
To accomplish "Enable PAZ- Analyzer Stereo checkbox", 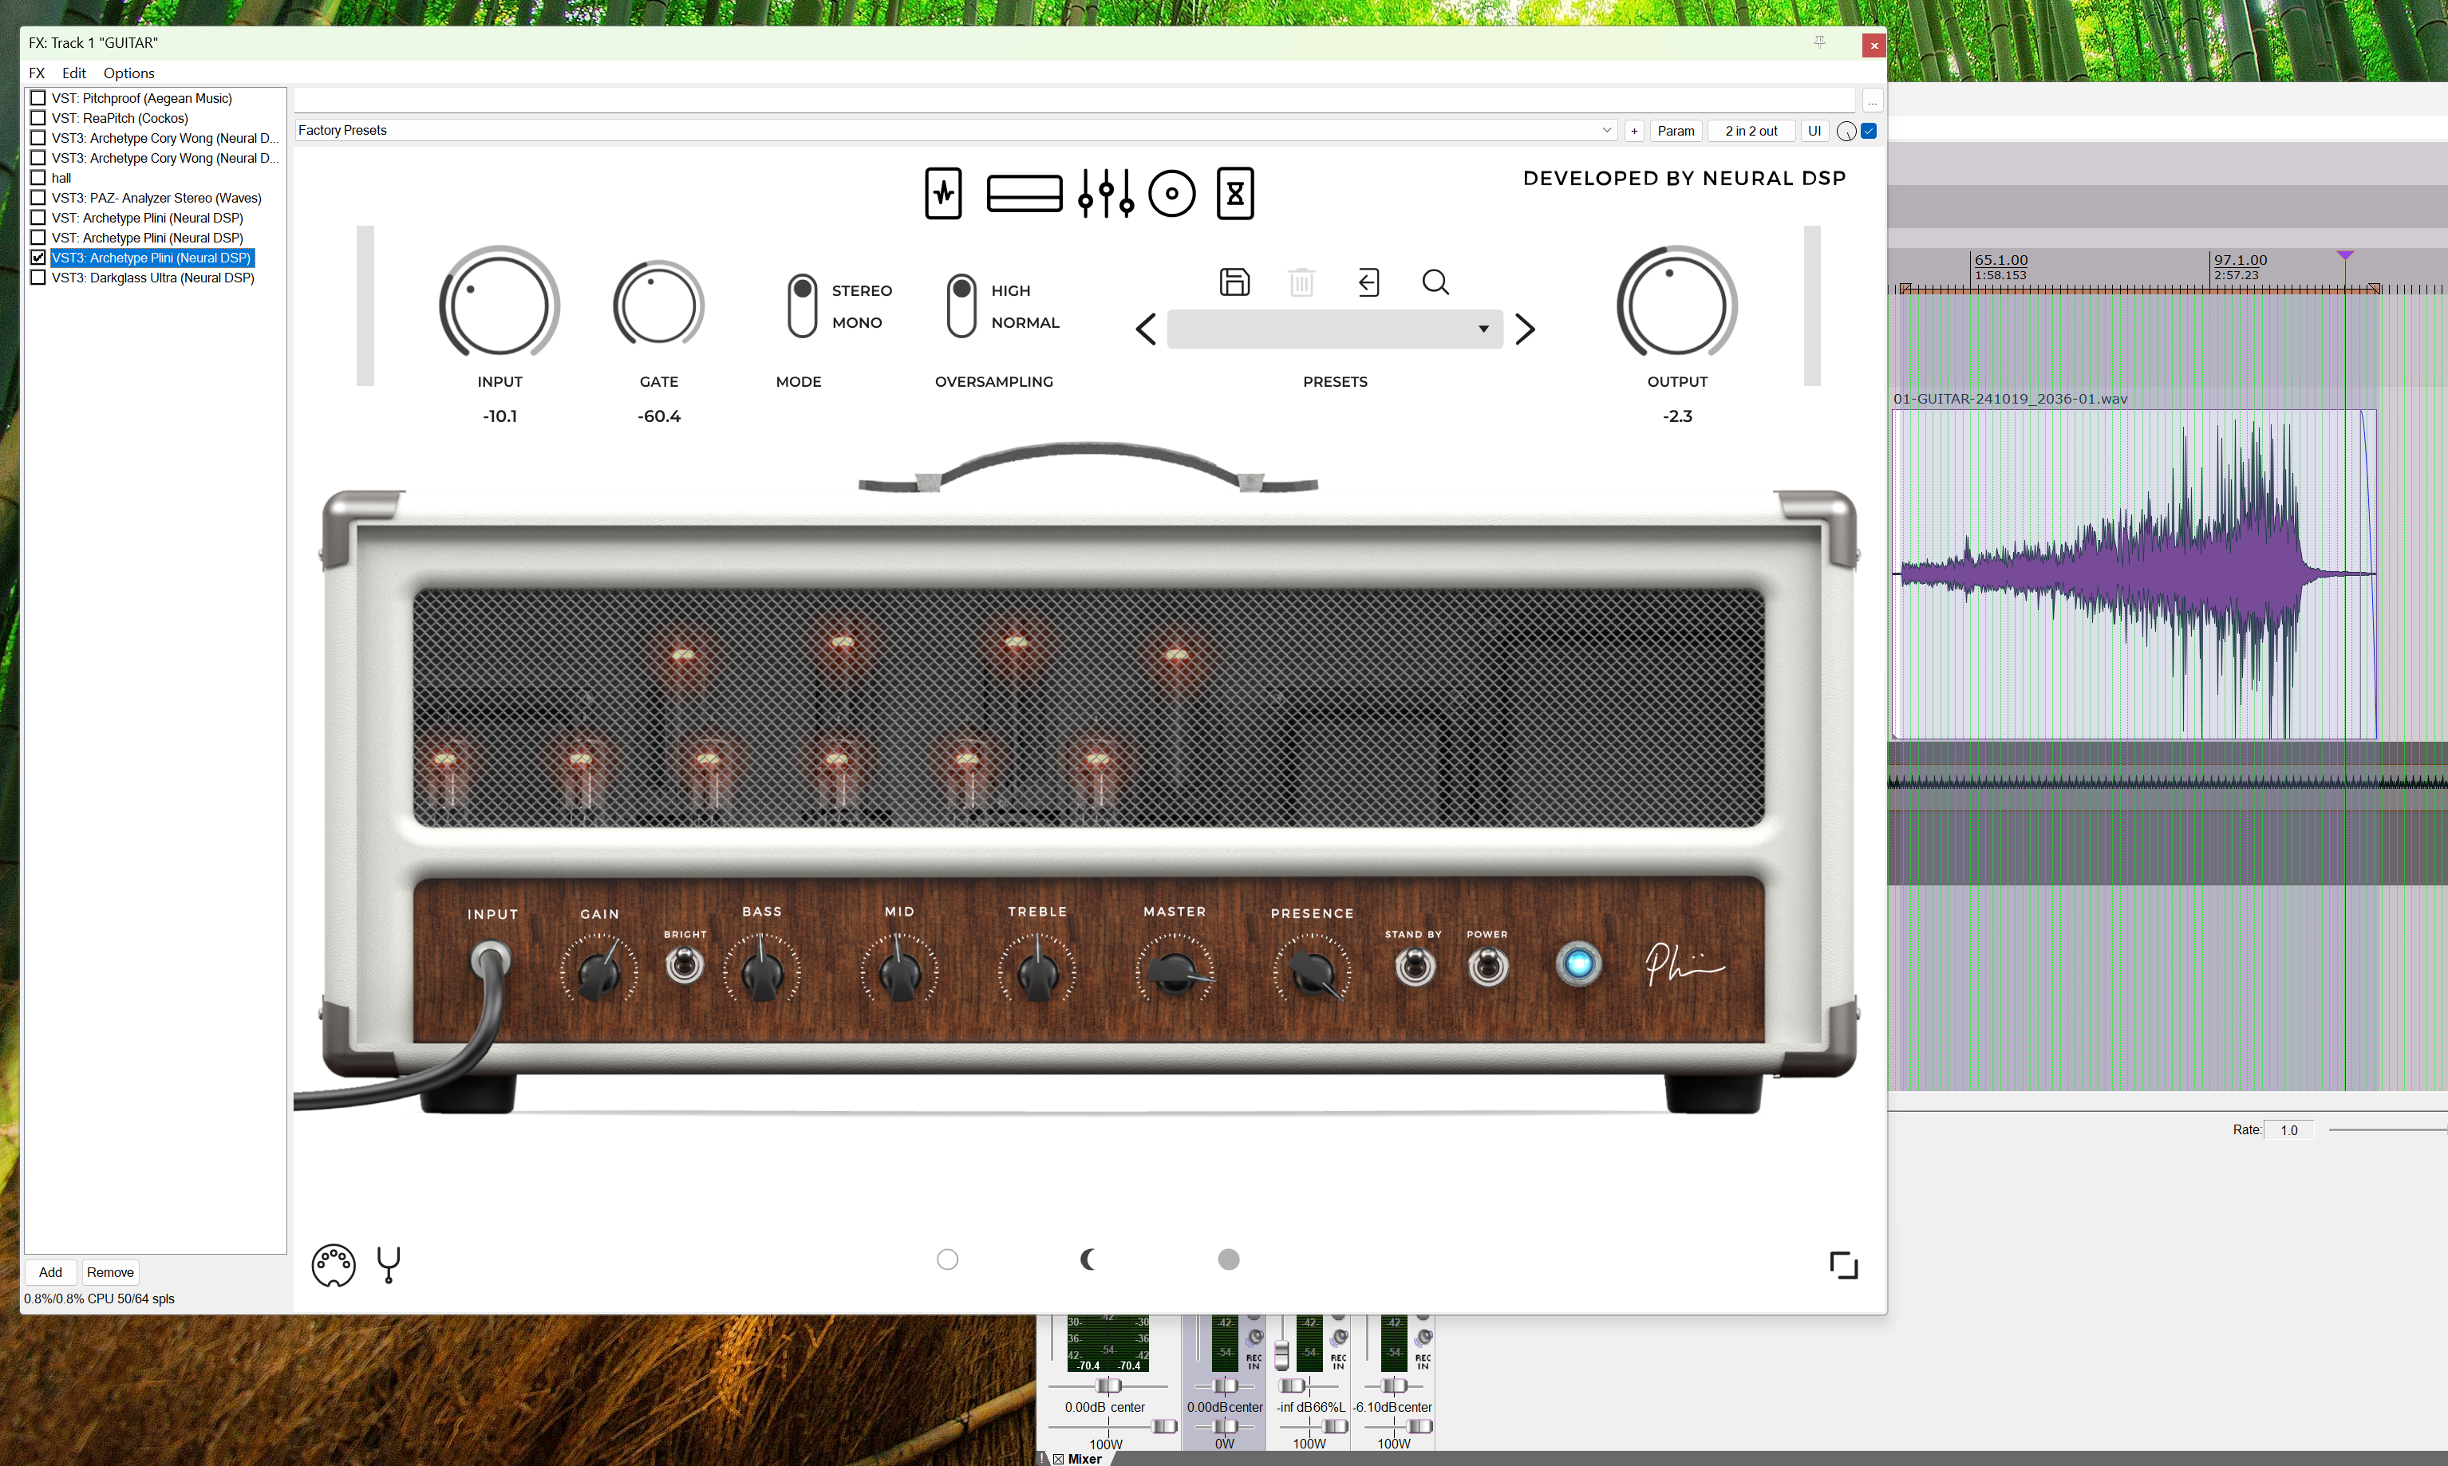I will pyautogui.click(x=38, y=198).
